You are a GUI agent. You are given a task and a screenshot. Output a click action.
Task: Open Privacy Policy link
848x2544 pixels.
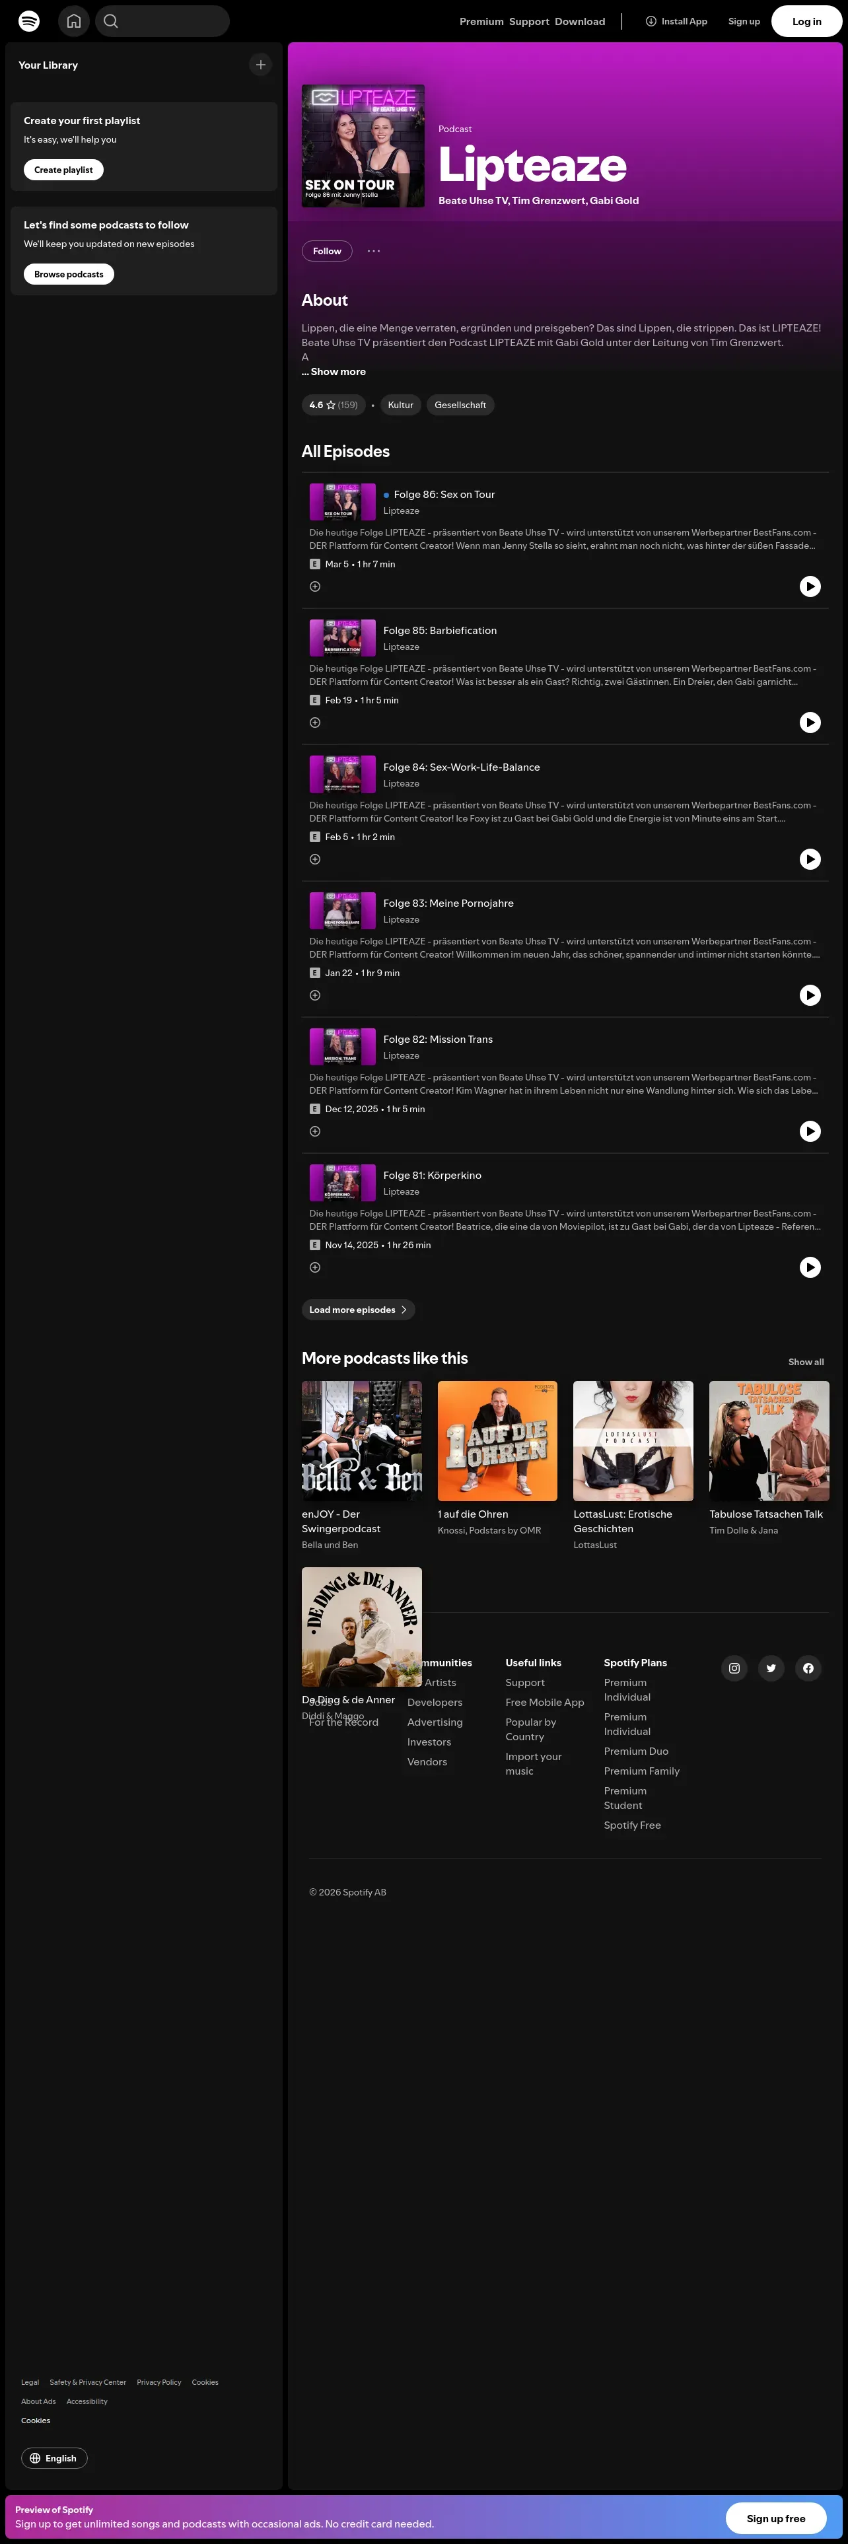click(x=159, y=2383)
